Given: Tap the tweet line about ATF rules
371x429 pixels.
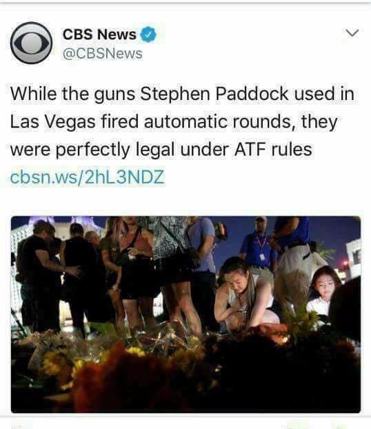Looking at the screenshot, I should point(161,150).
